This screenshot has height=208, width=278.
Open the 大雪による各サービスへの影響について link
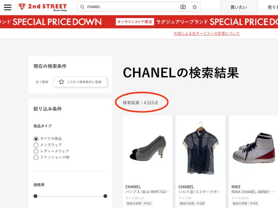click(x=207, y=33)
